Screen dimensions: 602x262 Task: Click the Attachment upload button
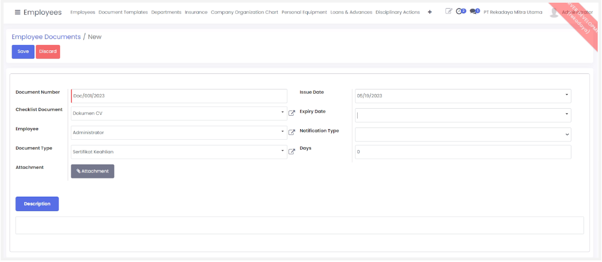pyautogui.click(x=92, y=171)
